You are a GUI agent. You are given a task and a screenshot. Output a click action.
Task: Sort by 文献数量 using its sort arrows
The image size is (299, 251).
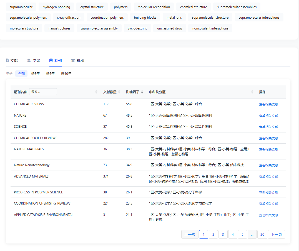pyautogui.click(x=119, y=92)
